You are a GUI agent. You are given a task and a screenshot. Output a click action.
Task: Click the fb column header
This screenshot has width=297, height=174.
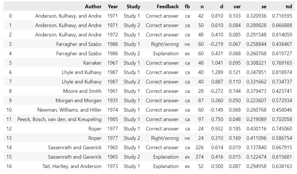[x=187, y=7]
